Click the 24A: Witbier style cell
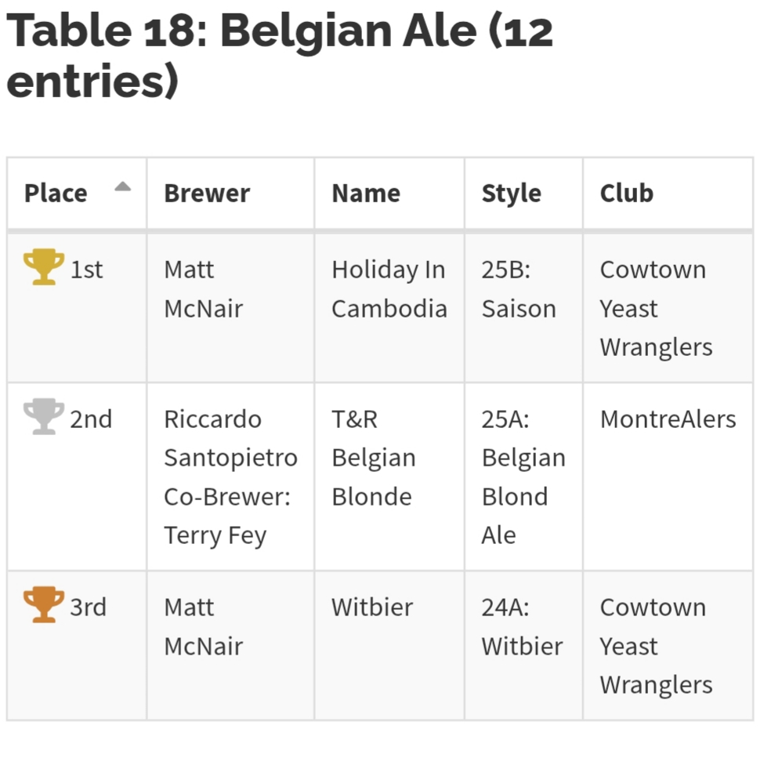 click(522, 627)
